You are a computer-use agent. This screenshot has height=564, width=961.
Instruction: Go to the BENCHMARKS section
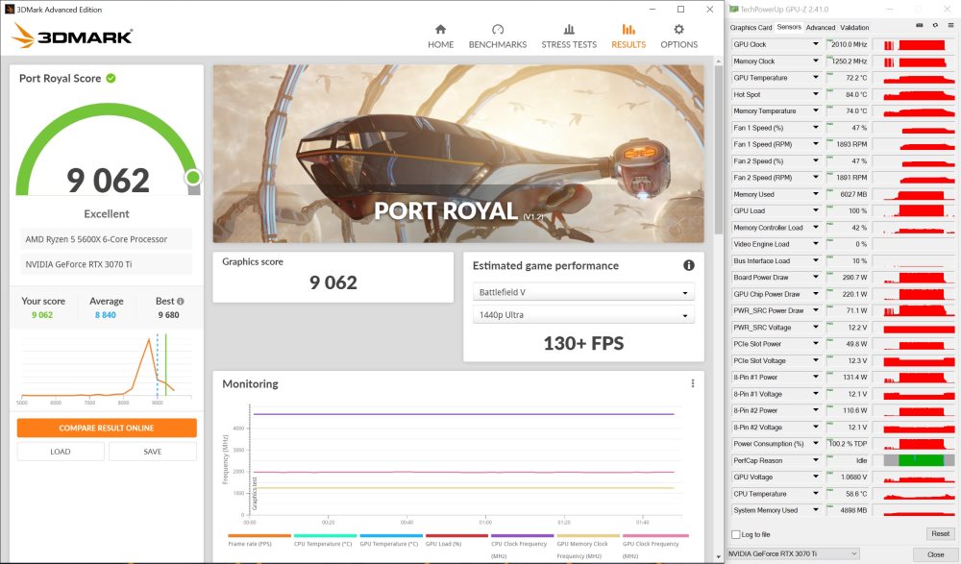click(x=497, y=36)
